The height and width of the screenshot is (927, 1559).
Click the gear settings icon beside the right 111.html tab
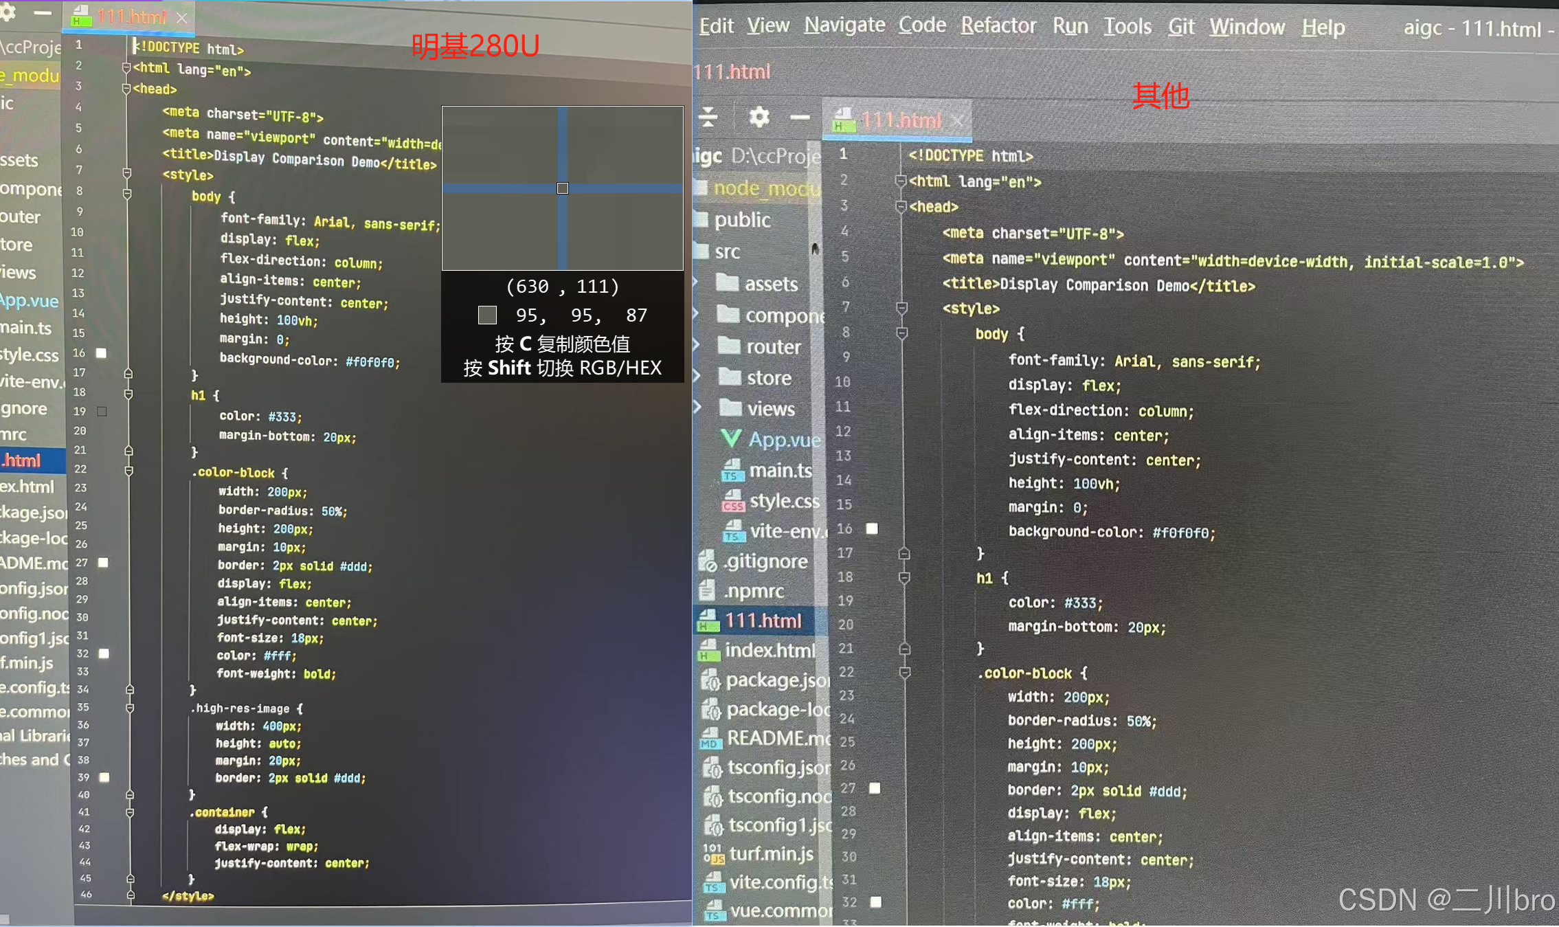click(759, 117)
